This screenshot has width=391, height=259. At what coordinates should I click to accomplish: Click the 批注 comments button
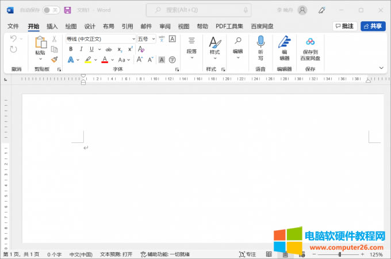344,26
